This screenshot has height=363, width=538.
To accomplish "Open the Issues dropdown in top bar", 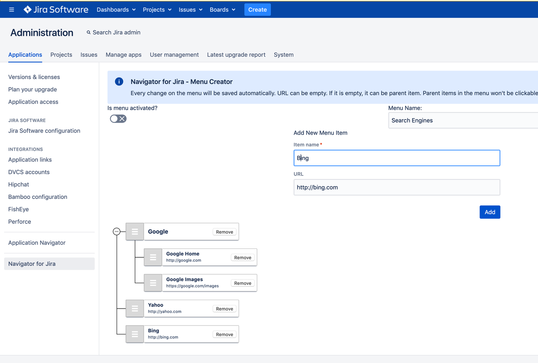I will pos(190,10).
